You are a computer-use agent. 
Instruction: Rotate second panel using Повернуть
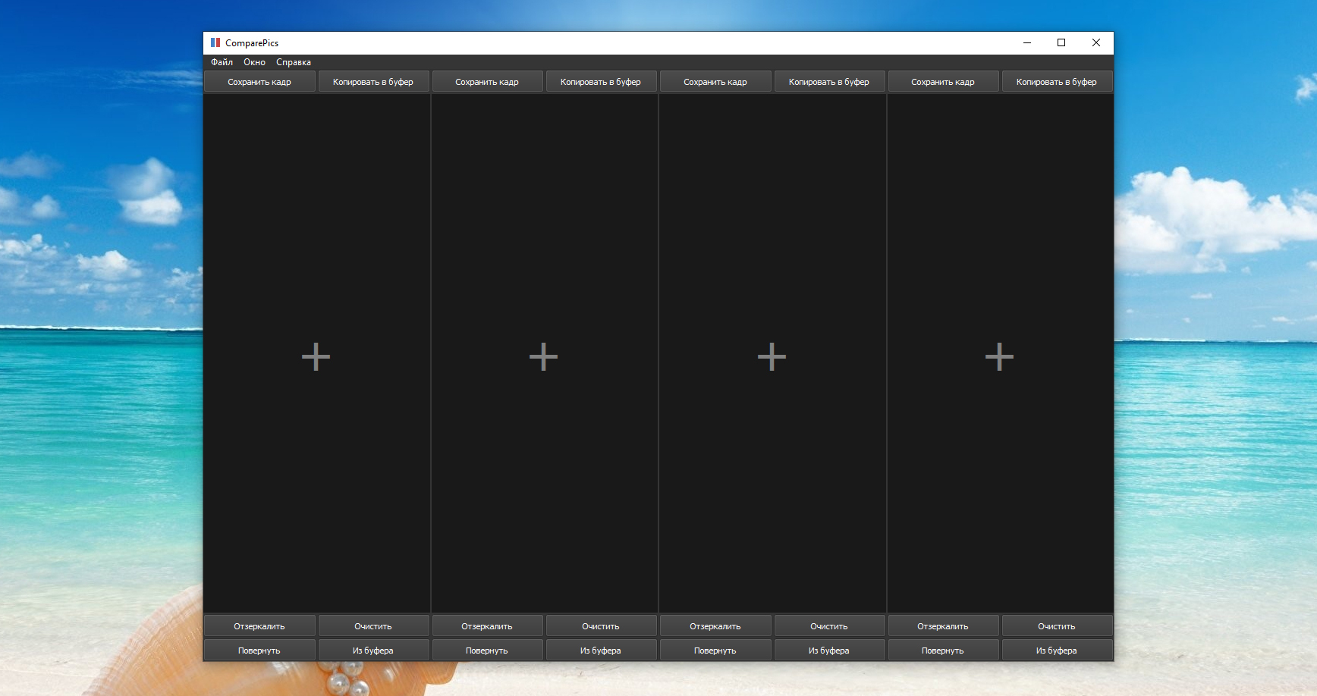[487, 651]
